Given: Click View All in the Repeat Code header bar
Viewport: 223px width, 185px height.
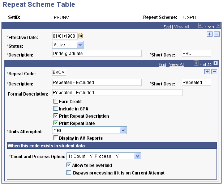Looking at the screenshot, I should pos(177,64).
